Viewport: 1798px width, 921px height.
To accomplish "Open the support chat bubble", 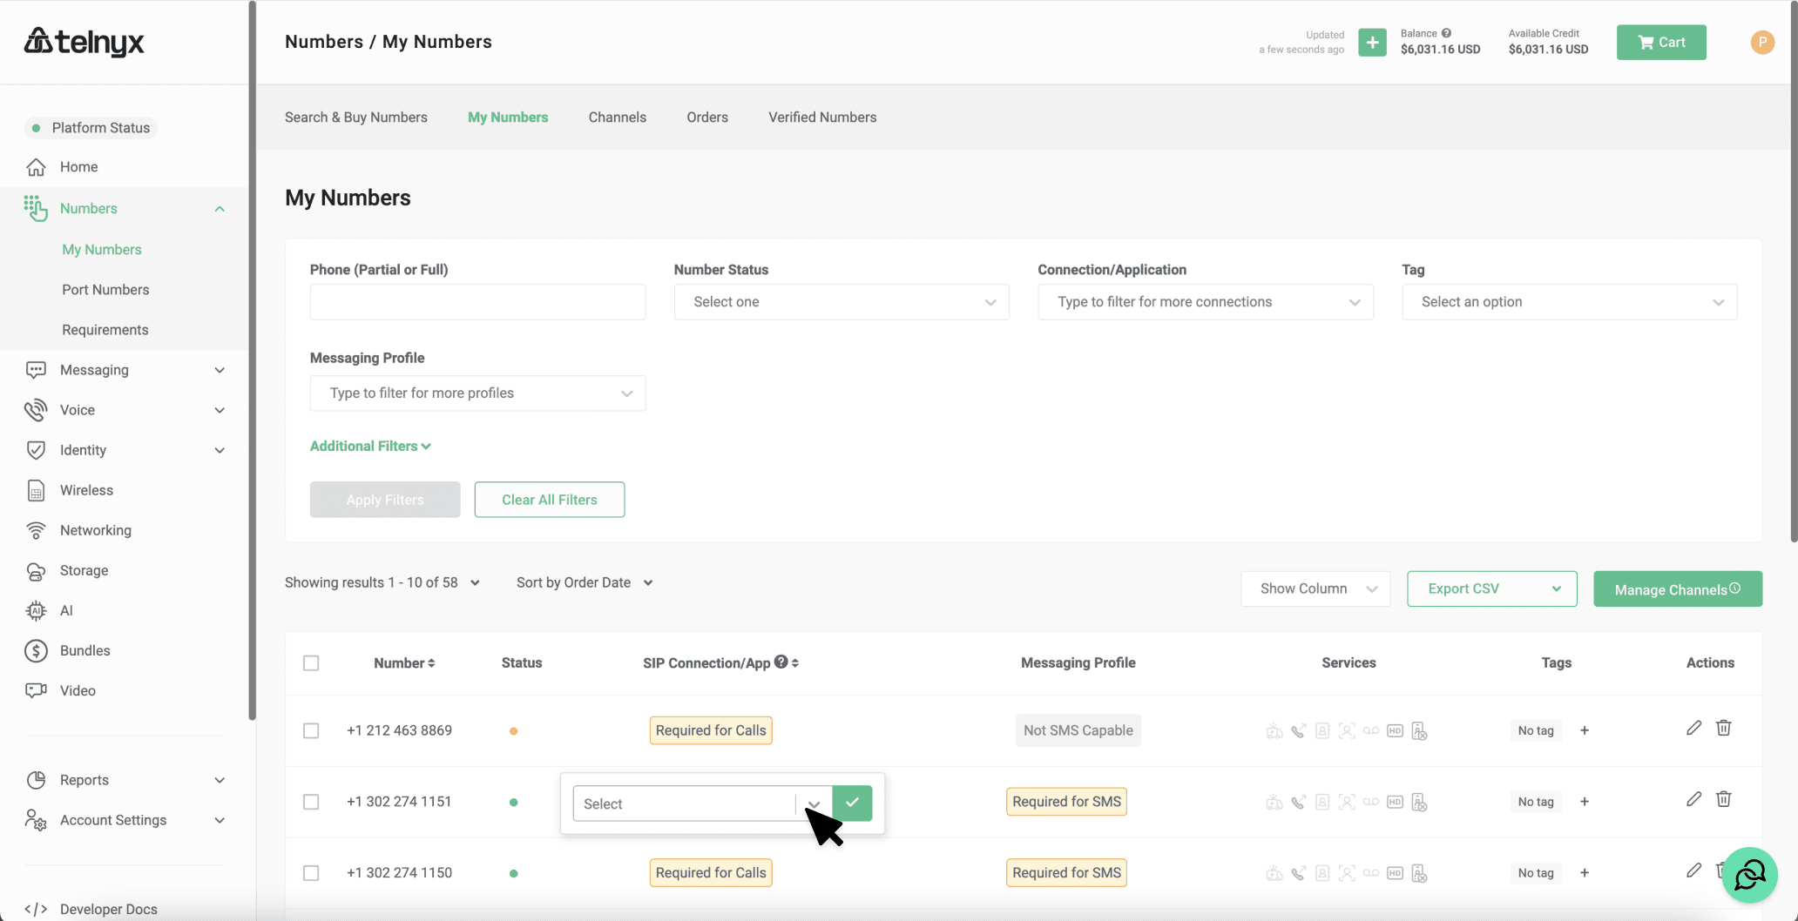I will pyautogui.click(x=1749, y=875).
